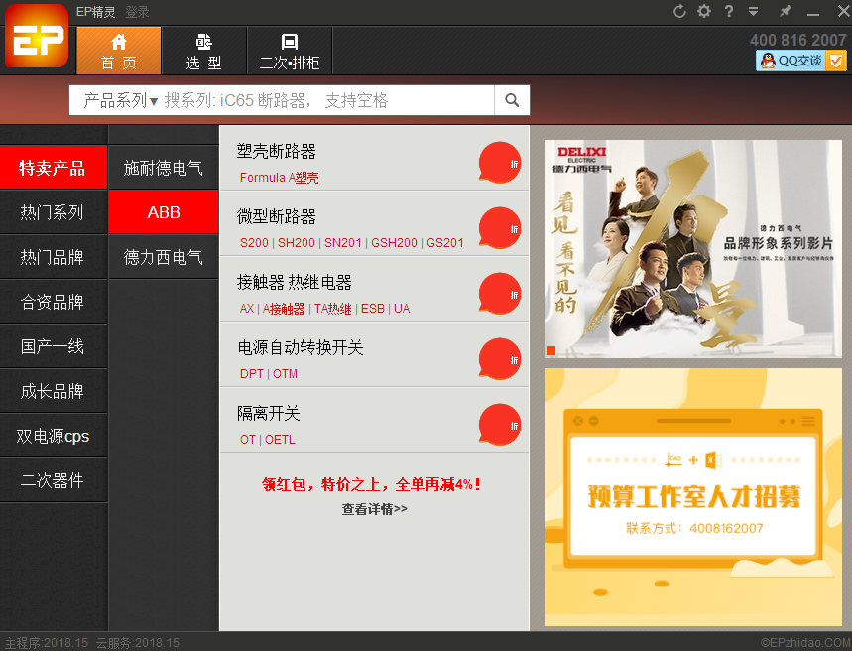Open the 预算工作室人才招募 banner
Viewport: 852px width, 651px height.
tap(692, 497)
